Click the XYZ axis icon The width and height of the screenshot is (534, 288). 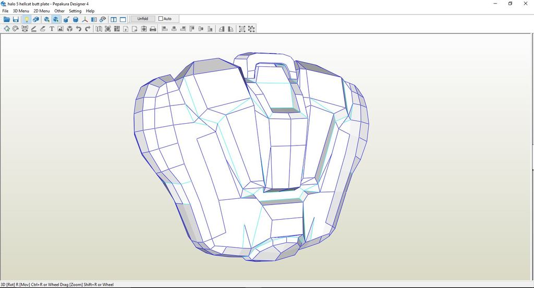coord(85,19)
